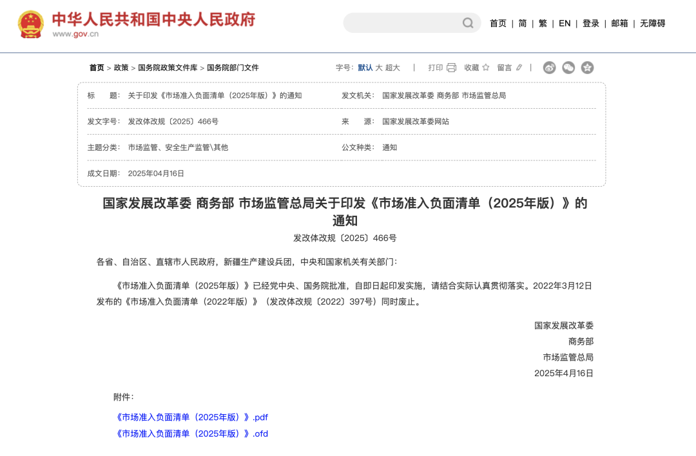
Task: Click the star icon to favorite this page
Action: click(x=485, y=67)
